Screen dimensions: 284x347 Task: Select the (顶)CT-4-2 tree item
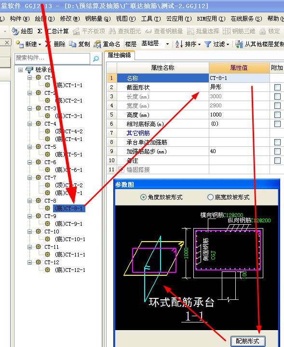69,131
